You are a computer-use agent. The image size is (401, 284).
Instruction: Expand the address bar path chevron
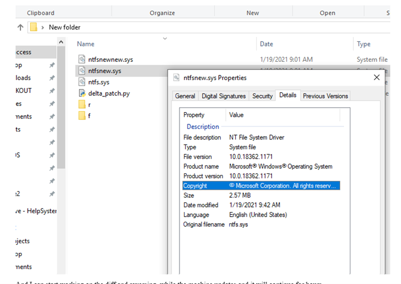point(43,27)
